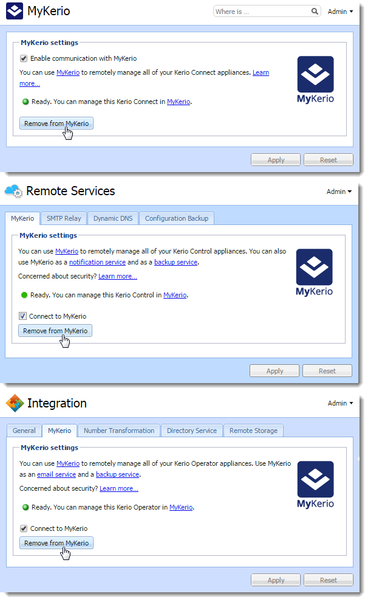Click green status dot beside Kerio Connect ready message
This screenshot has width=365, height=599.
tap(26, 102)
